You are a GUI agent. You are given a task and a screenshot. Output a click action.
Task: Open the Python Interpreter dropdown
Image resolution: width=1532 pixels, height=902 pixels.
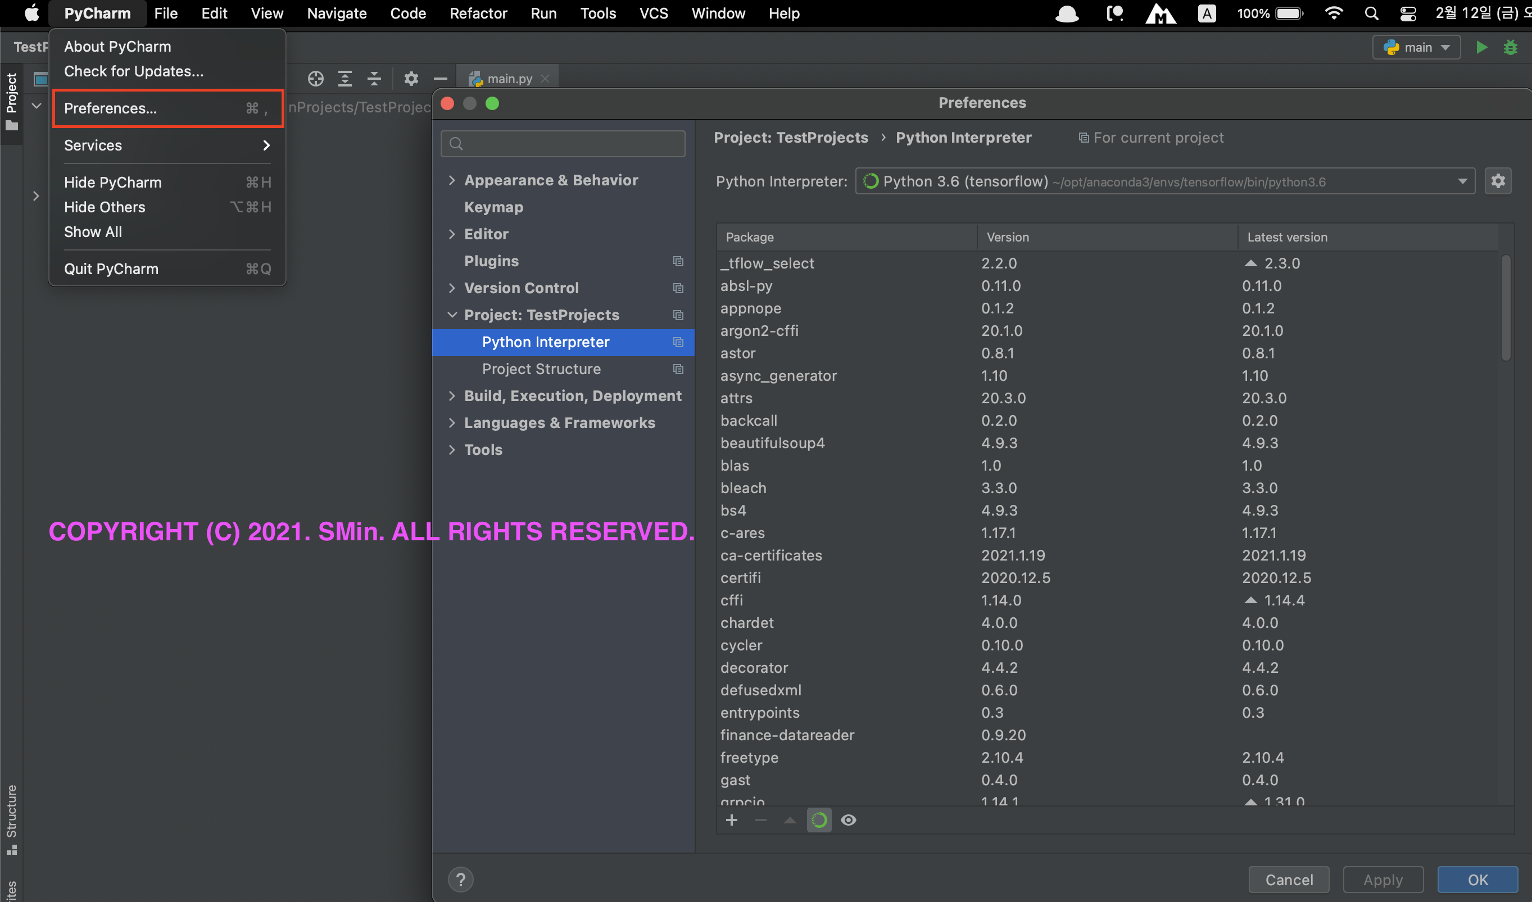tap(1462, 181)
